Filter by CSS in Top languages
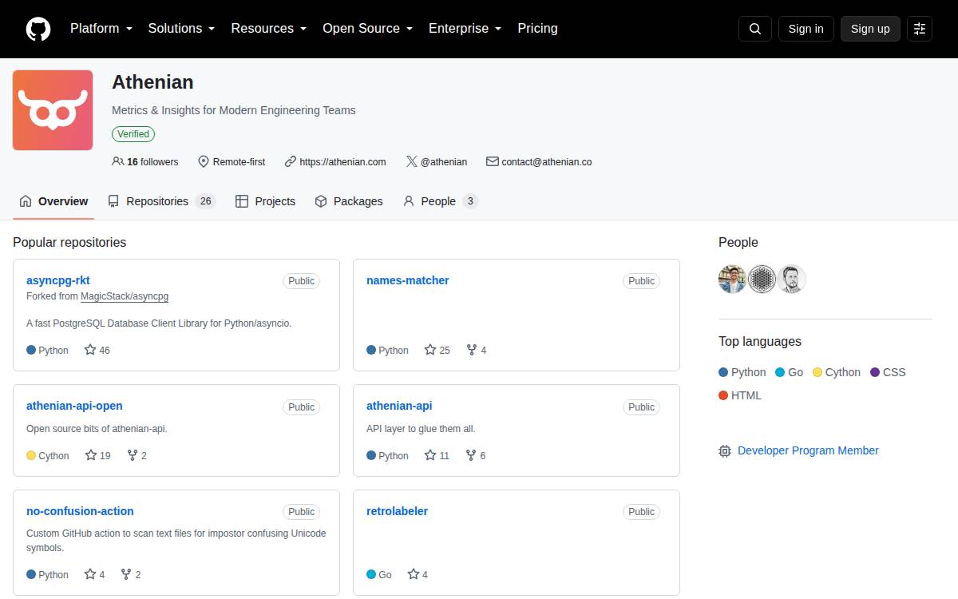 pyautogui.click(x=888, y=372)
